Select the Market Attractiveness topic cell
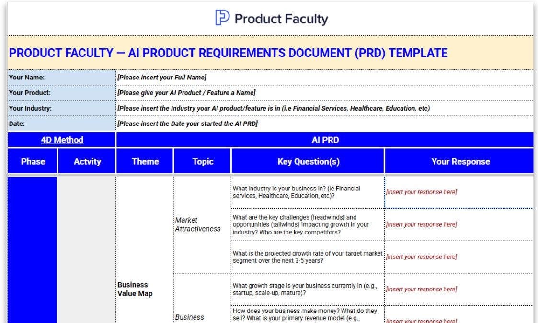Screen dimensions: 538x323 tap(202, 224)
